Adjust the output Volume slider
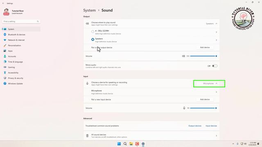This screenshot has width=262, height=147. (203, 56)
